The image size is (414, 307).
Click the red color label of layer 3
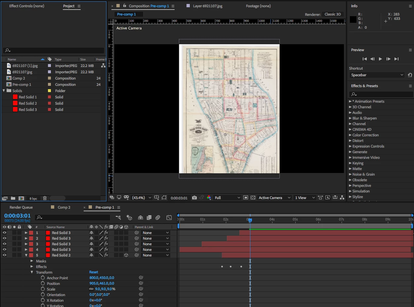click(31, 244)
